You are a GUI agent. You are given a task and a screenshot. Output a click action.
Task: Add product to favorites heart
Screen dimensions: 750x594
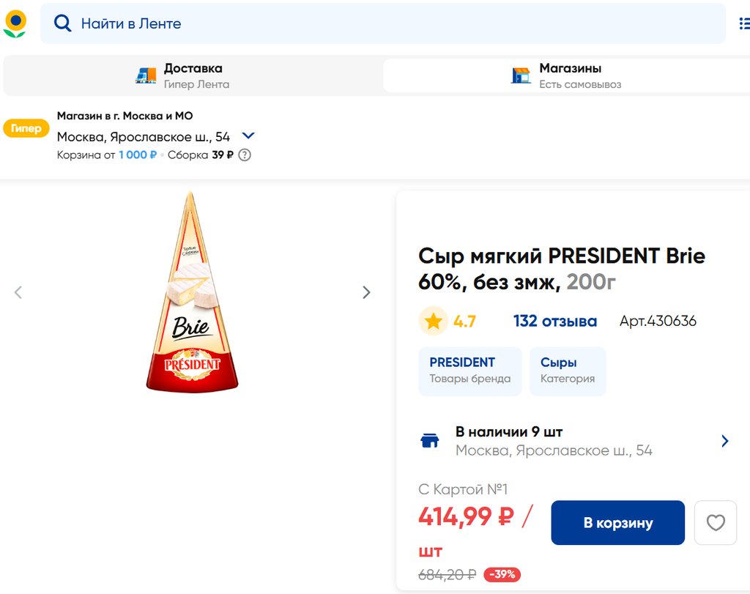(715, 523)
